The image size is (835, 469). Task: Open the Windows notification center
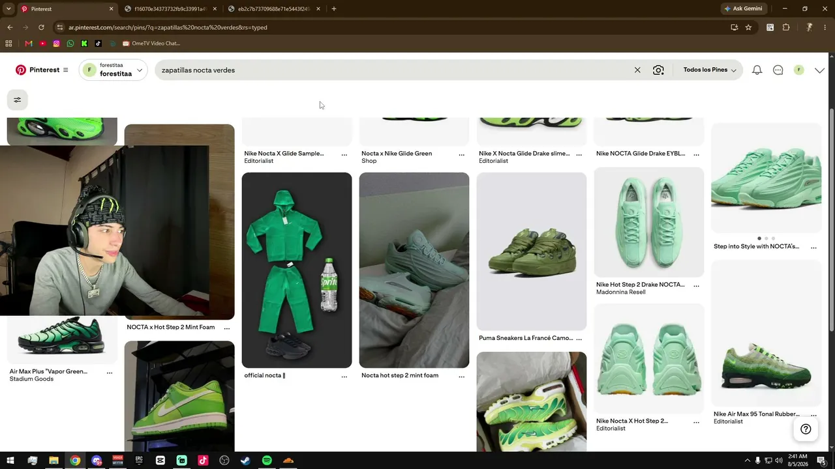(x=821, y=461)
